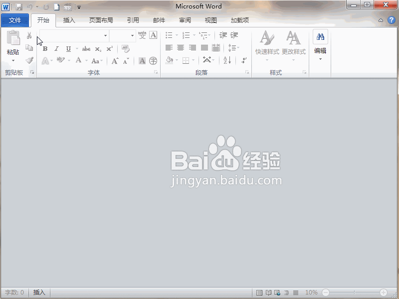Click the new document icon in quick access
Image resolution: width=399 pixels, height=299 pixels.
coord(57,7)
